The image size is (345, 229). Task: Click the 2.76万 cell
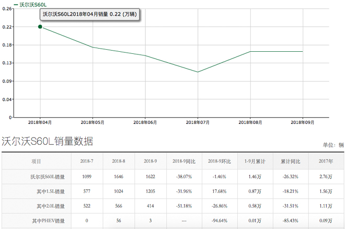(x=326, y=177)
